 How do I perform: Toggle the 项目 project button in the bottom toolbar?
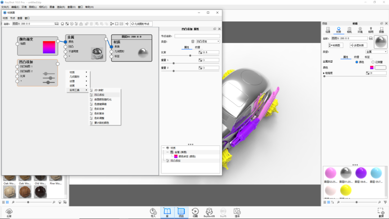point(181,213)
